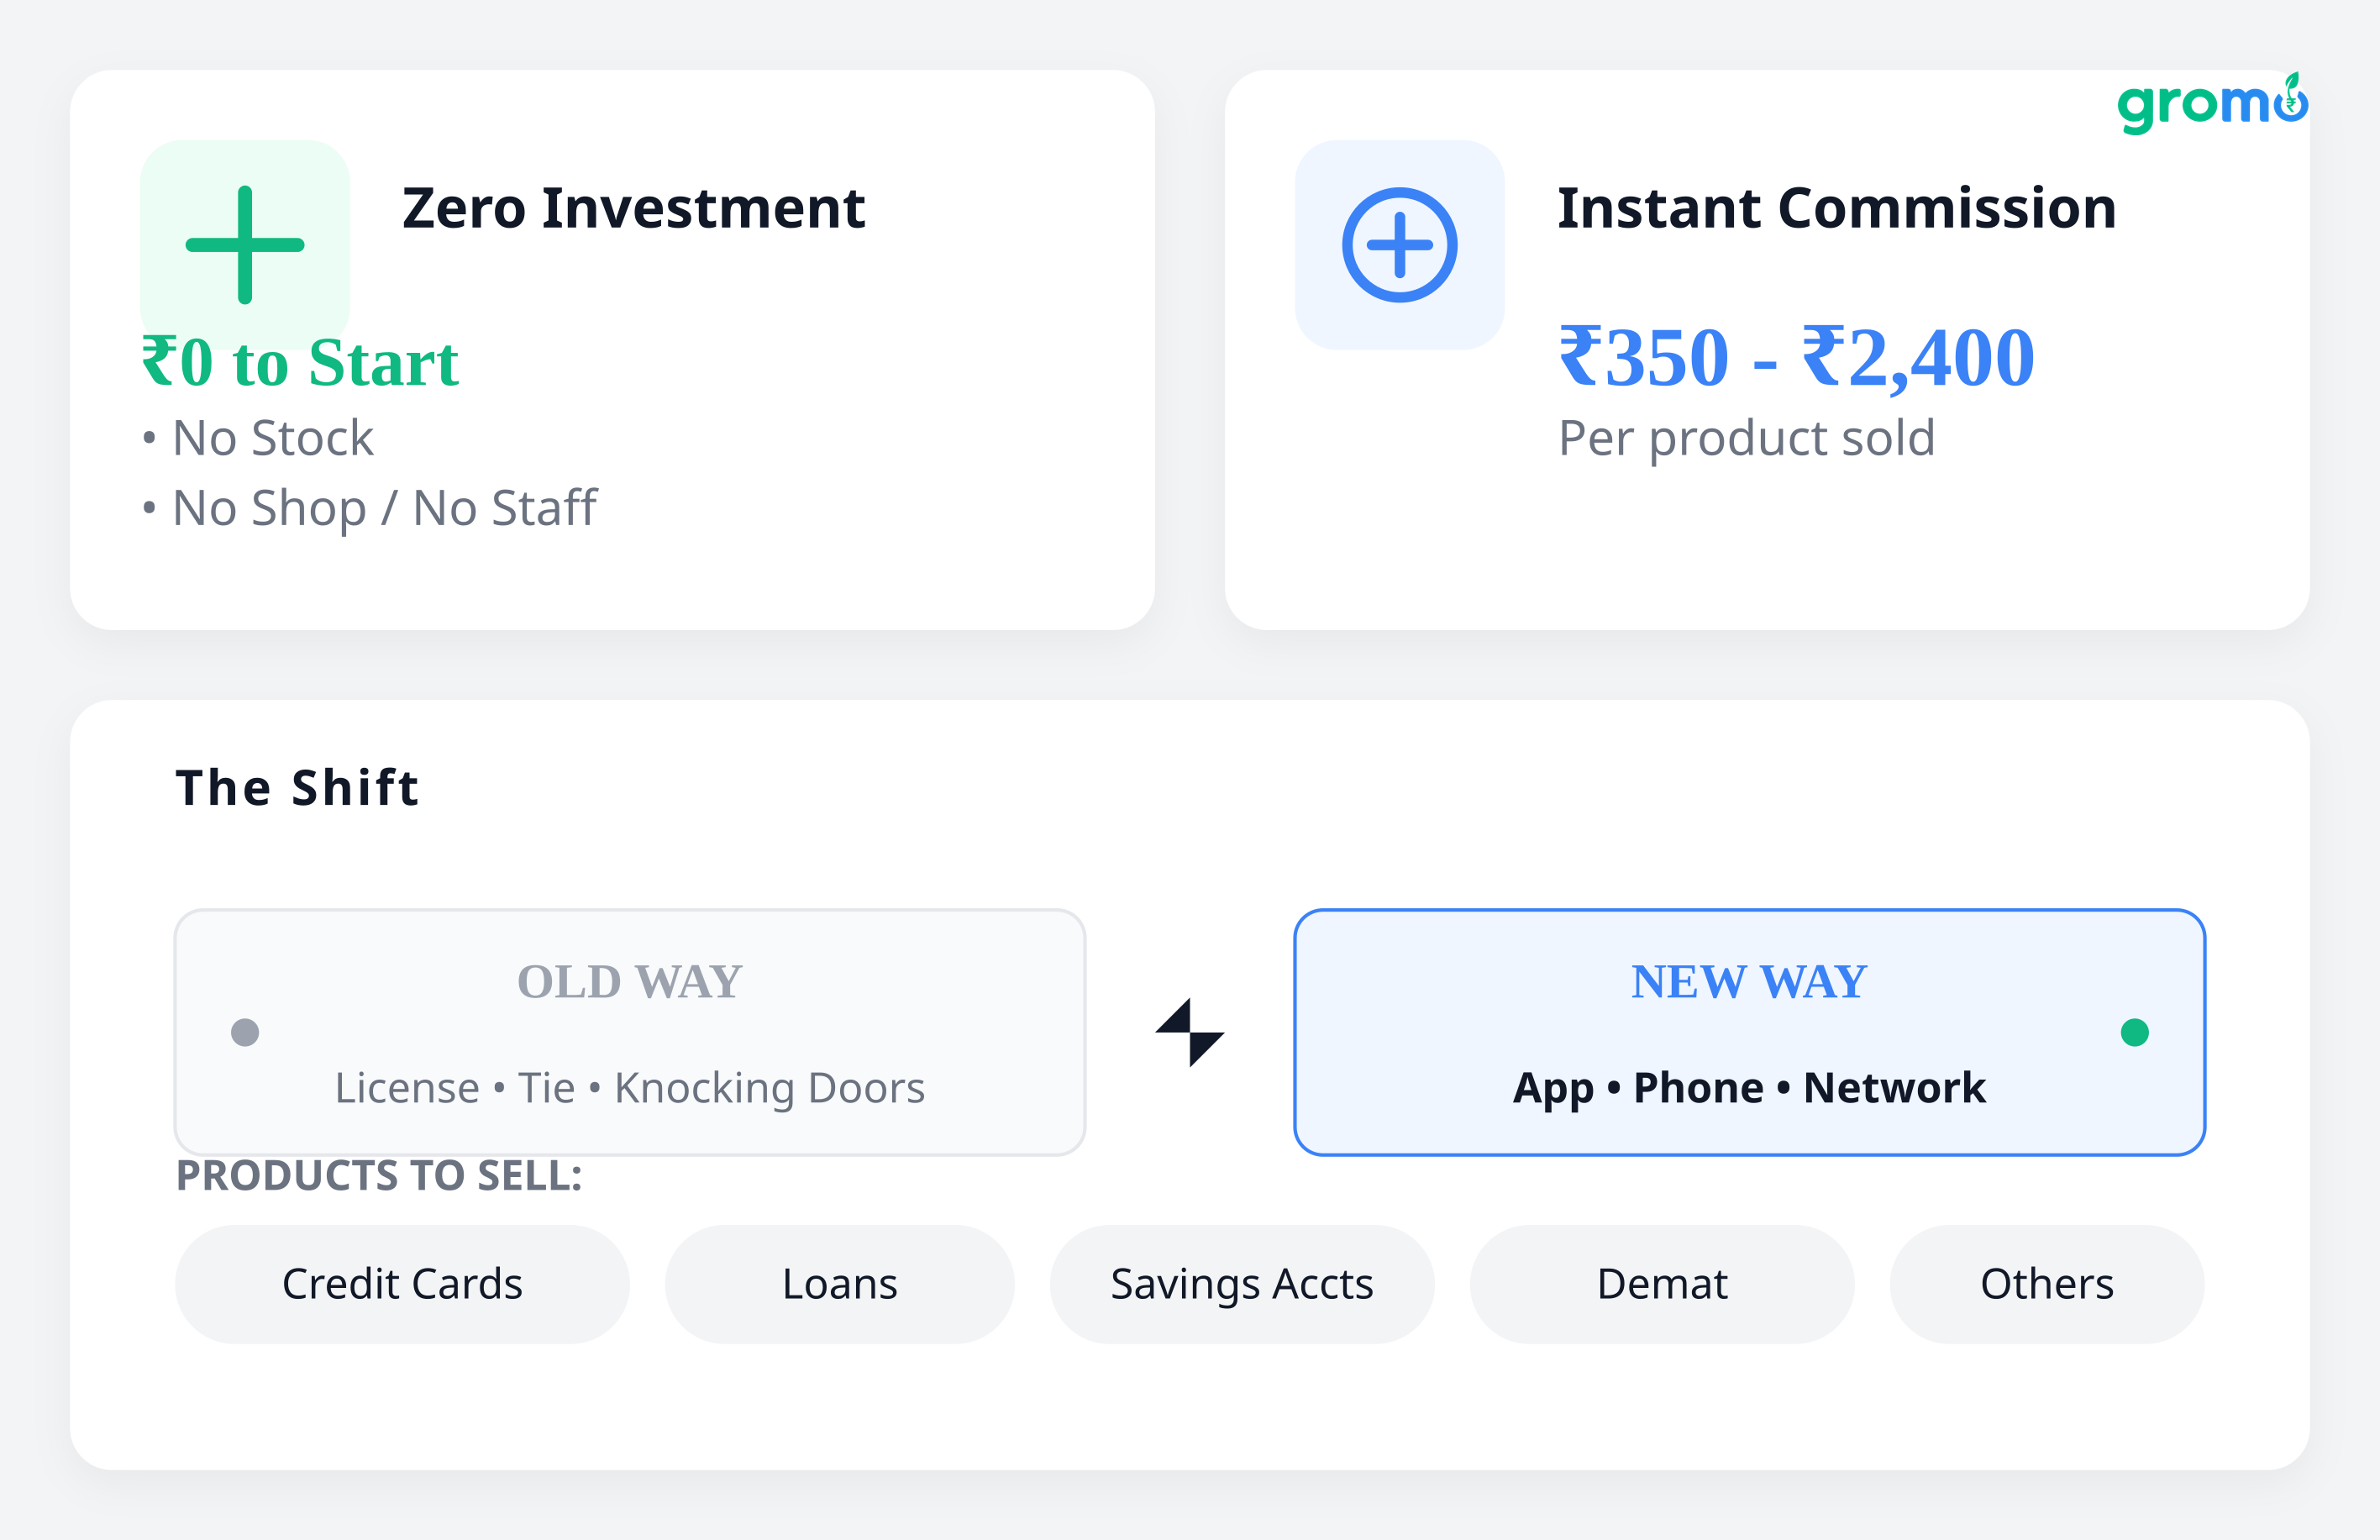Click the green plus icon
This screenshot has height=1540, width=2380.
point(245,245)
